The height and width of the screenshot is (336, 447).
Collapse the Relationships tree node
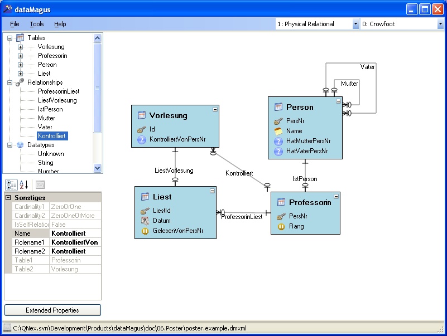click(x=9, y=82)
